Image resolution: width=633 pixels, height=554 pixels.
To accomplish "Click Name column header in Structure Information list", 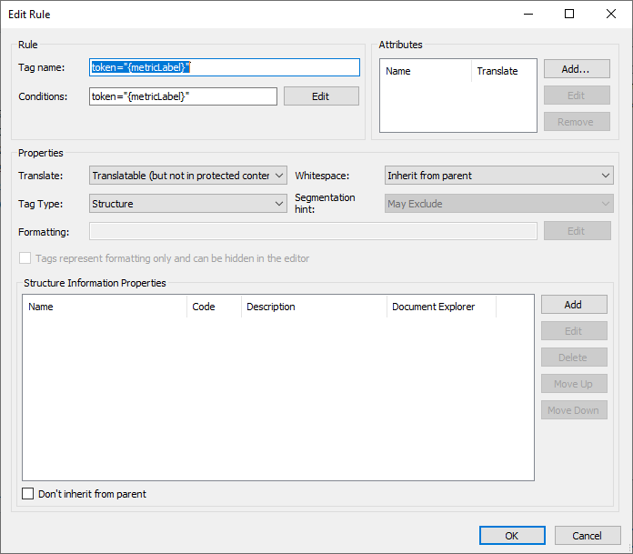I will coord(105,307).
